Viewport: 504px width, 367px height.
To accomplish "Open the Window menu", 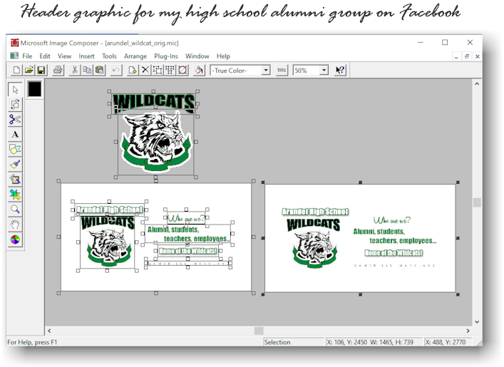I will click(x=197, y=56).
